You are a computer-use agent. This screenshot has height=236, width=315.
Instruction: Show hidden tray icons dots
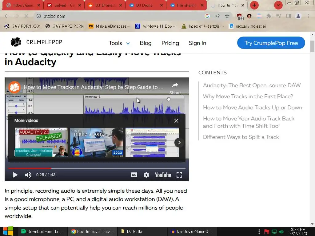259,232
